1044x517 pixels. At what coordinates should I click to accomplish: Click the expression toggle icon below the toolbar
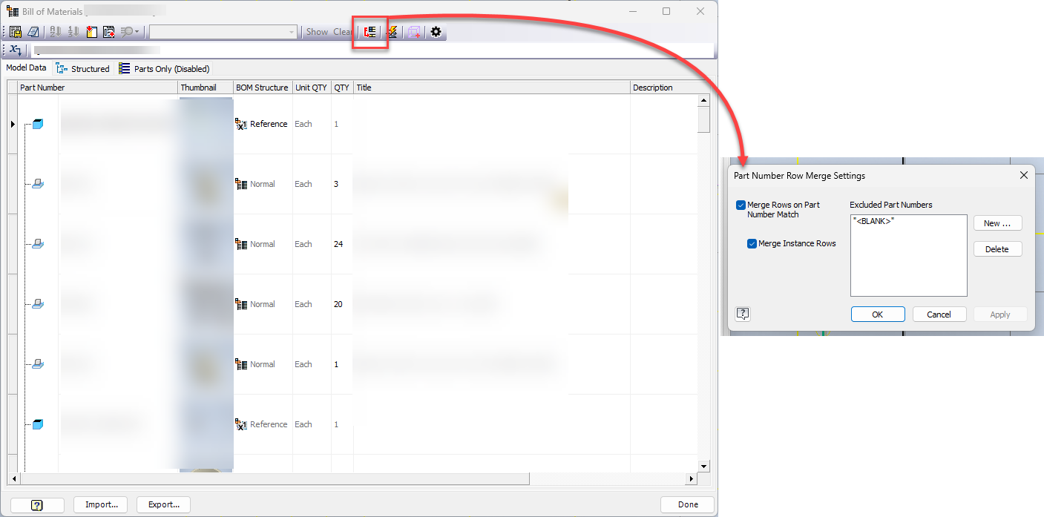[x=15, y=50]
